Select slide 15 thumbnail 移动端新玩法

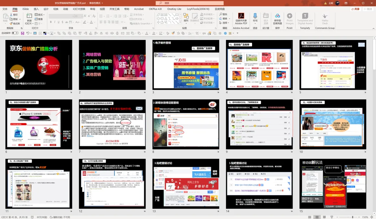333,184
